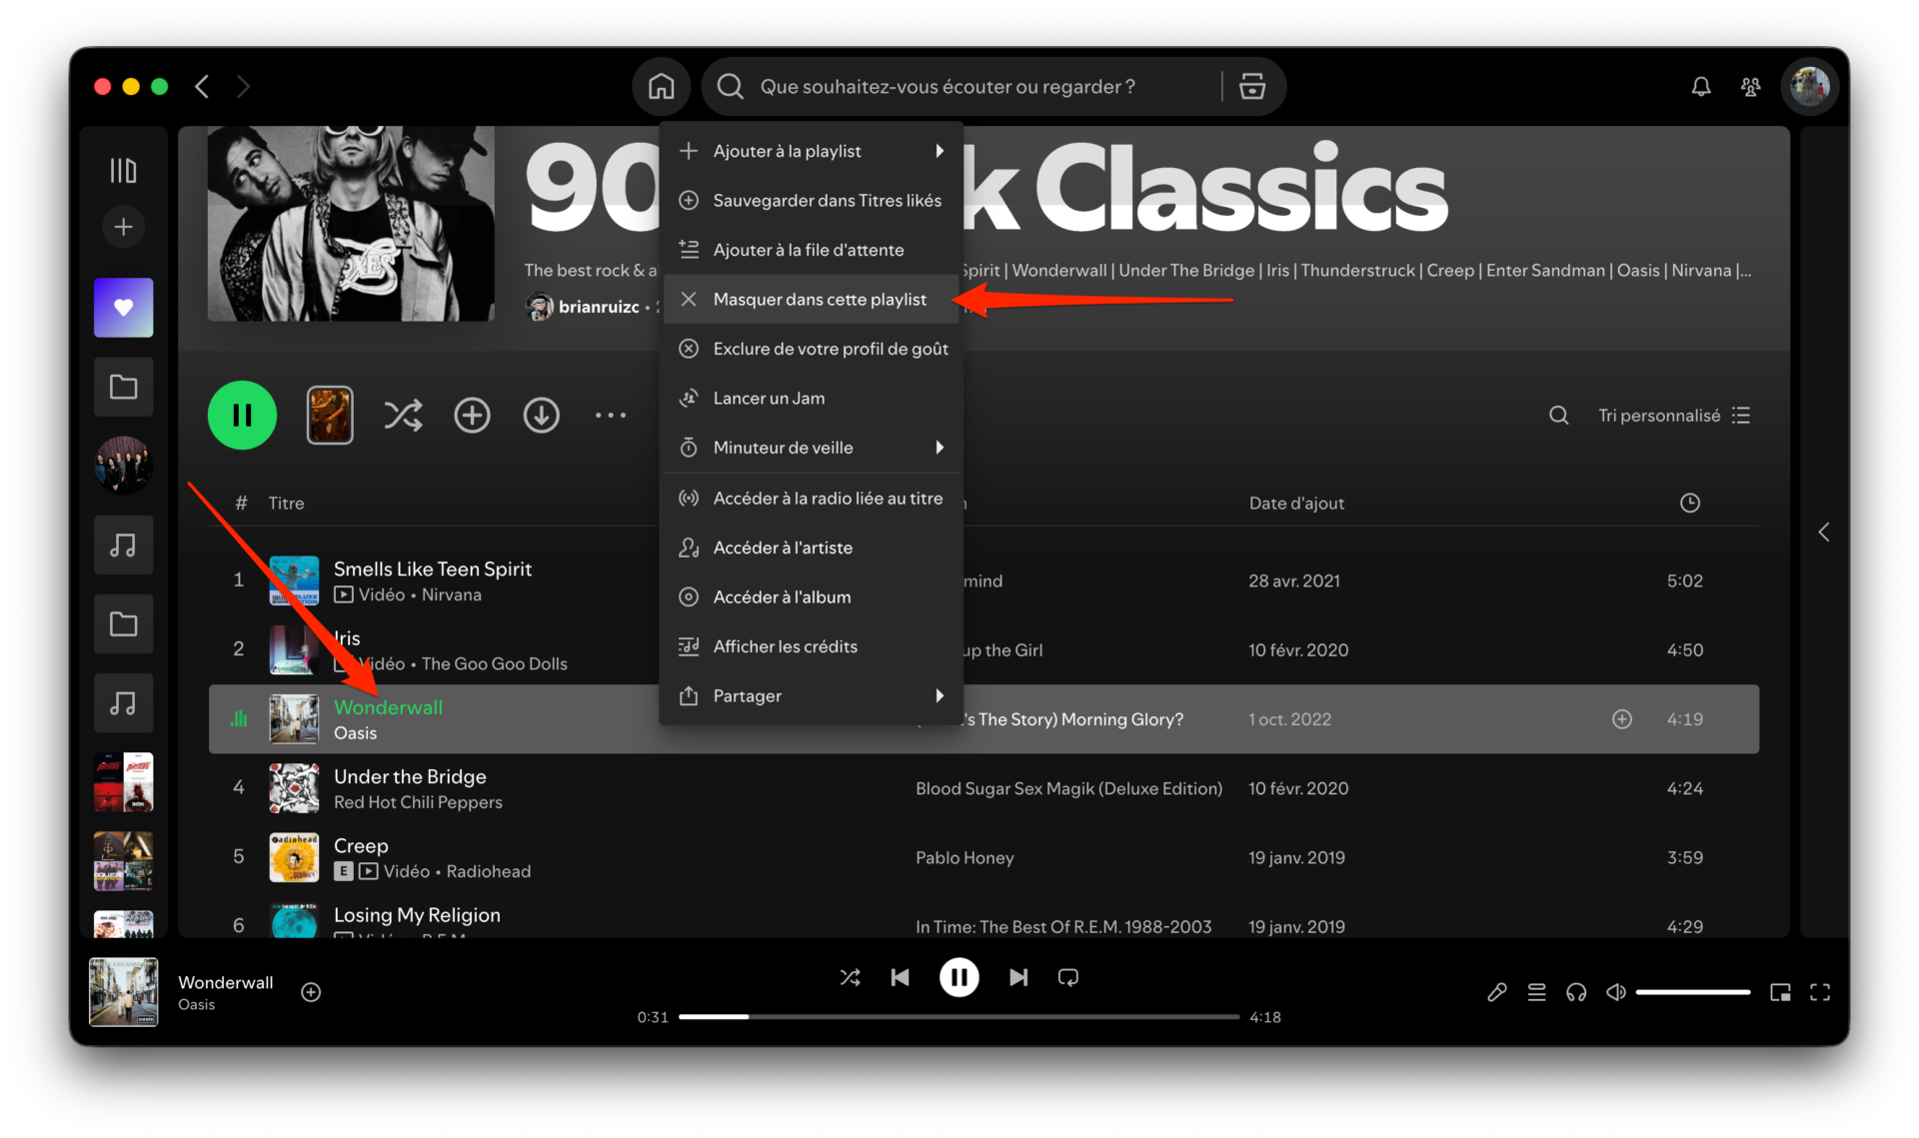This screenshot has height=1138, width=1919.
Task: Open the band photo sidebar tile
Action: [123, 466]
